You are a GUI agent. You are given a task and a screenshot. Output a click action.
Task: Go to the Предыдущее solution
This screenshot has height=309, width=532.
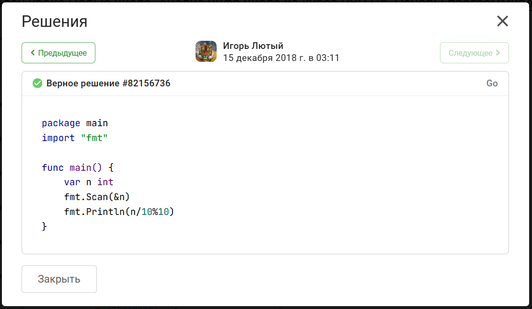(x=58, y=53)
